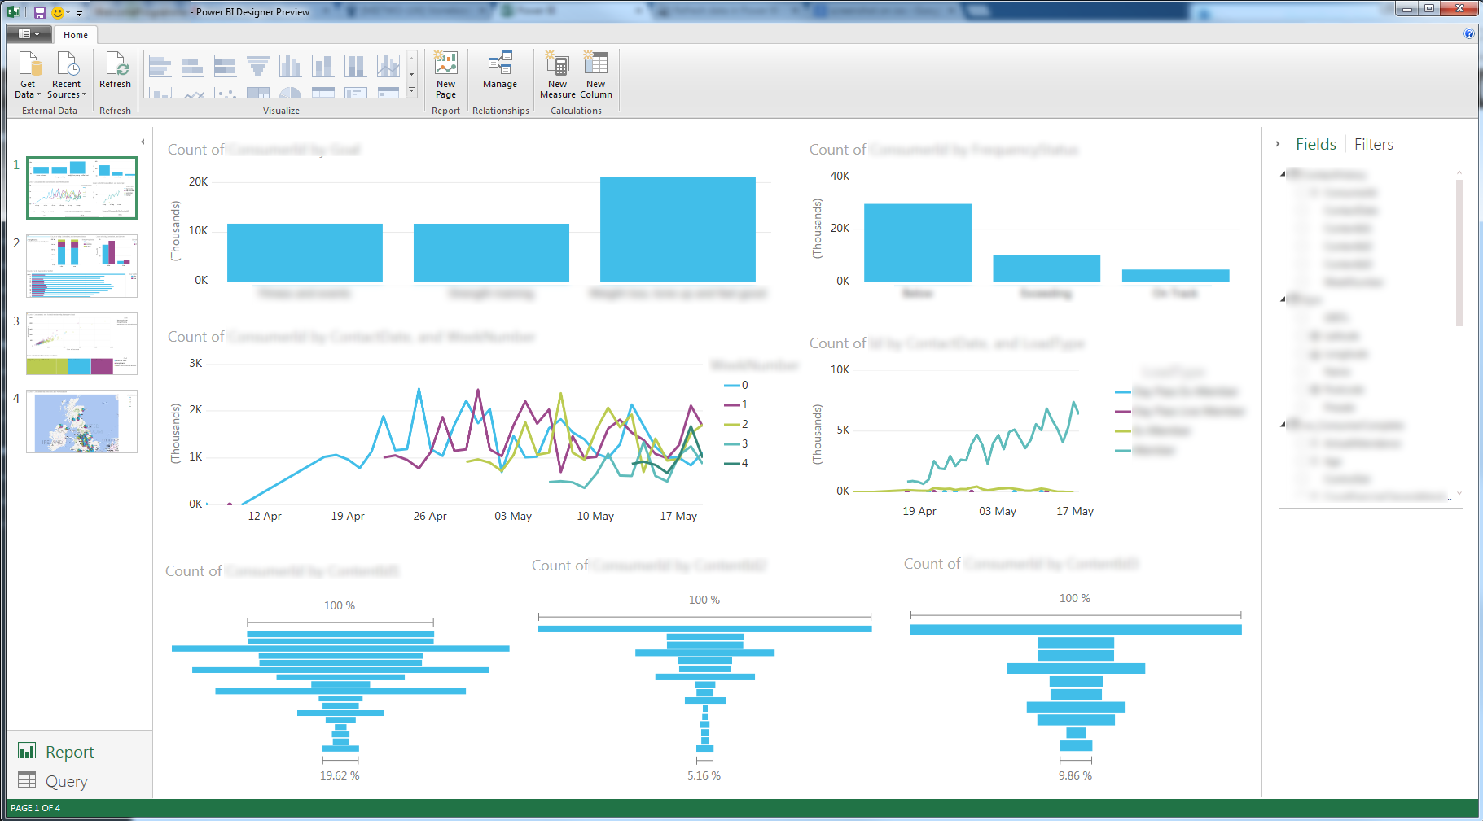Open Manage Relationships

click(500, 70)
